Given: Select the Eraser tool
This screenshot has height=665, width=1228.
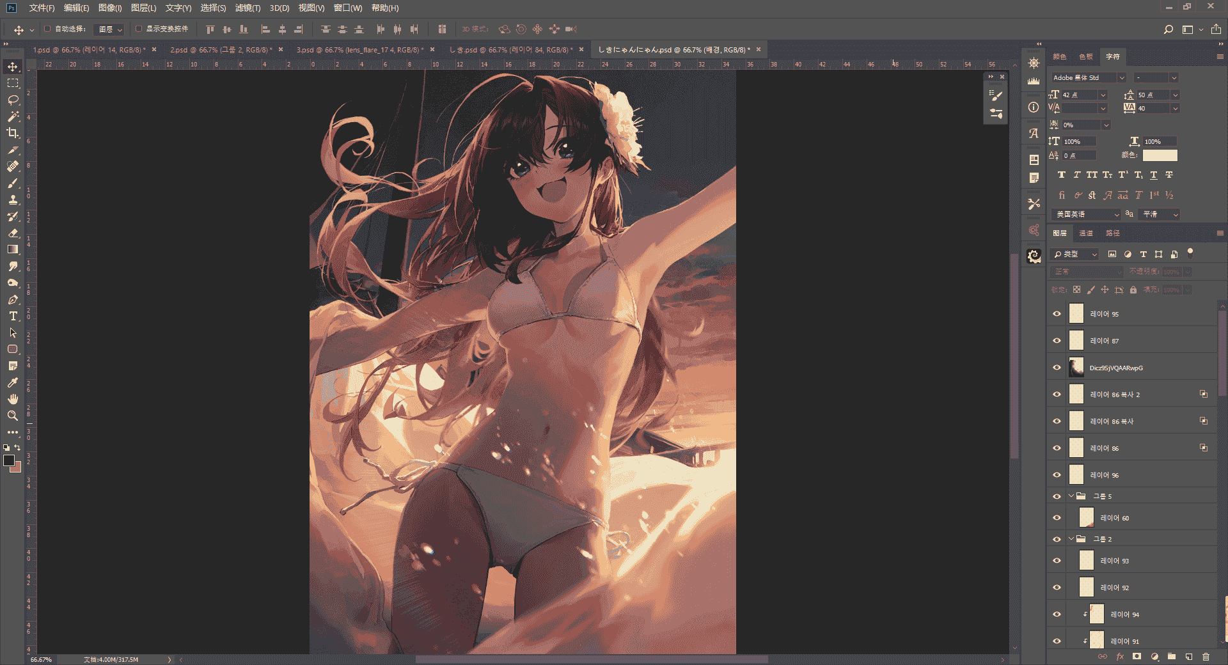Looking at the screenshot, I should (x=13, y=233).
